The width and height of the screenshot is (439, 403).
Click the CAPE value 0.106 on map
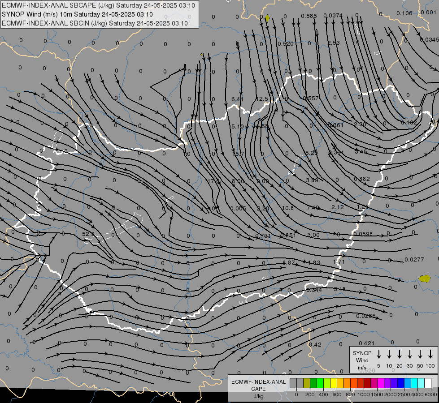404,13
